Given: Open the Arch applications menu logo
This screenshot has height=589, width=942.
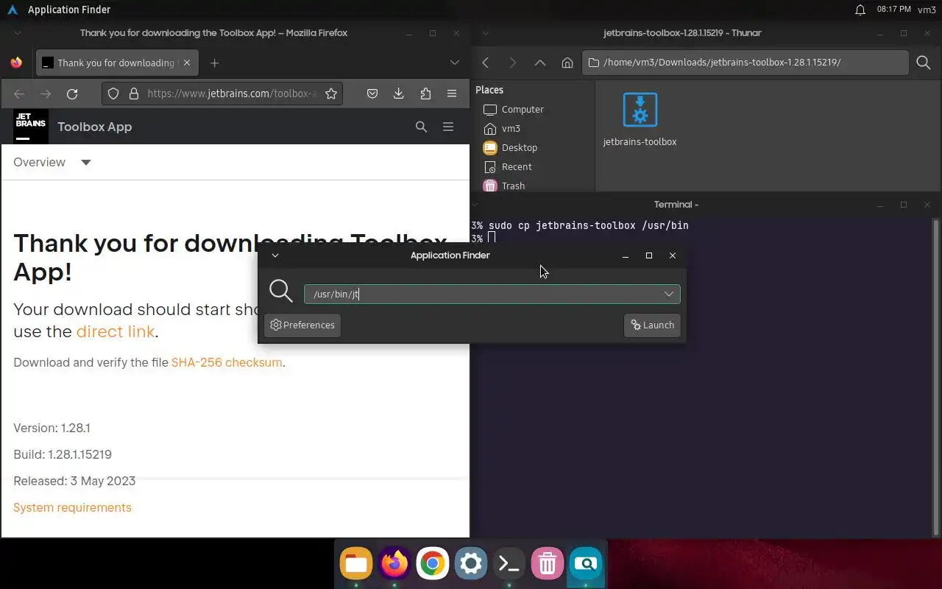Looking at the screenshot, I should [12, 10].
